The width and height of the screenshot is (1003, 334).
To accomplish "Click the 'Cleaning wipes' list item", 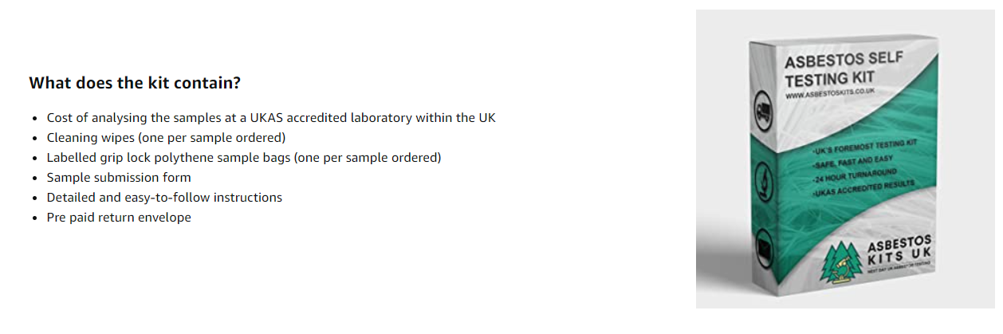I will (x=166, y=137).
